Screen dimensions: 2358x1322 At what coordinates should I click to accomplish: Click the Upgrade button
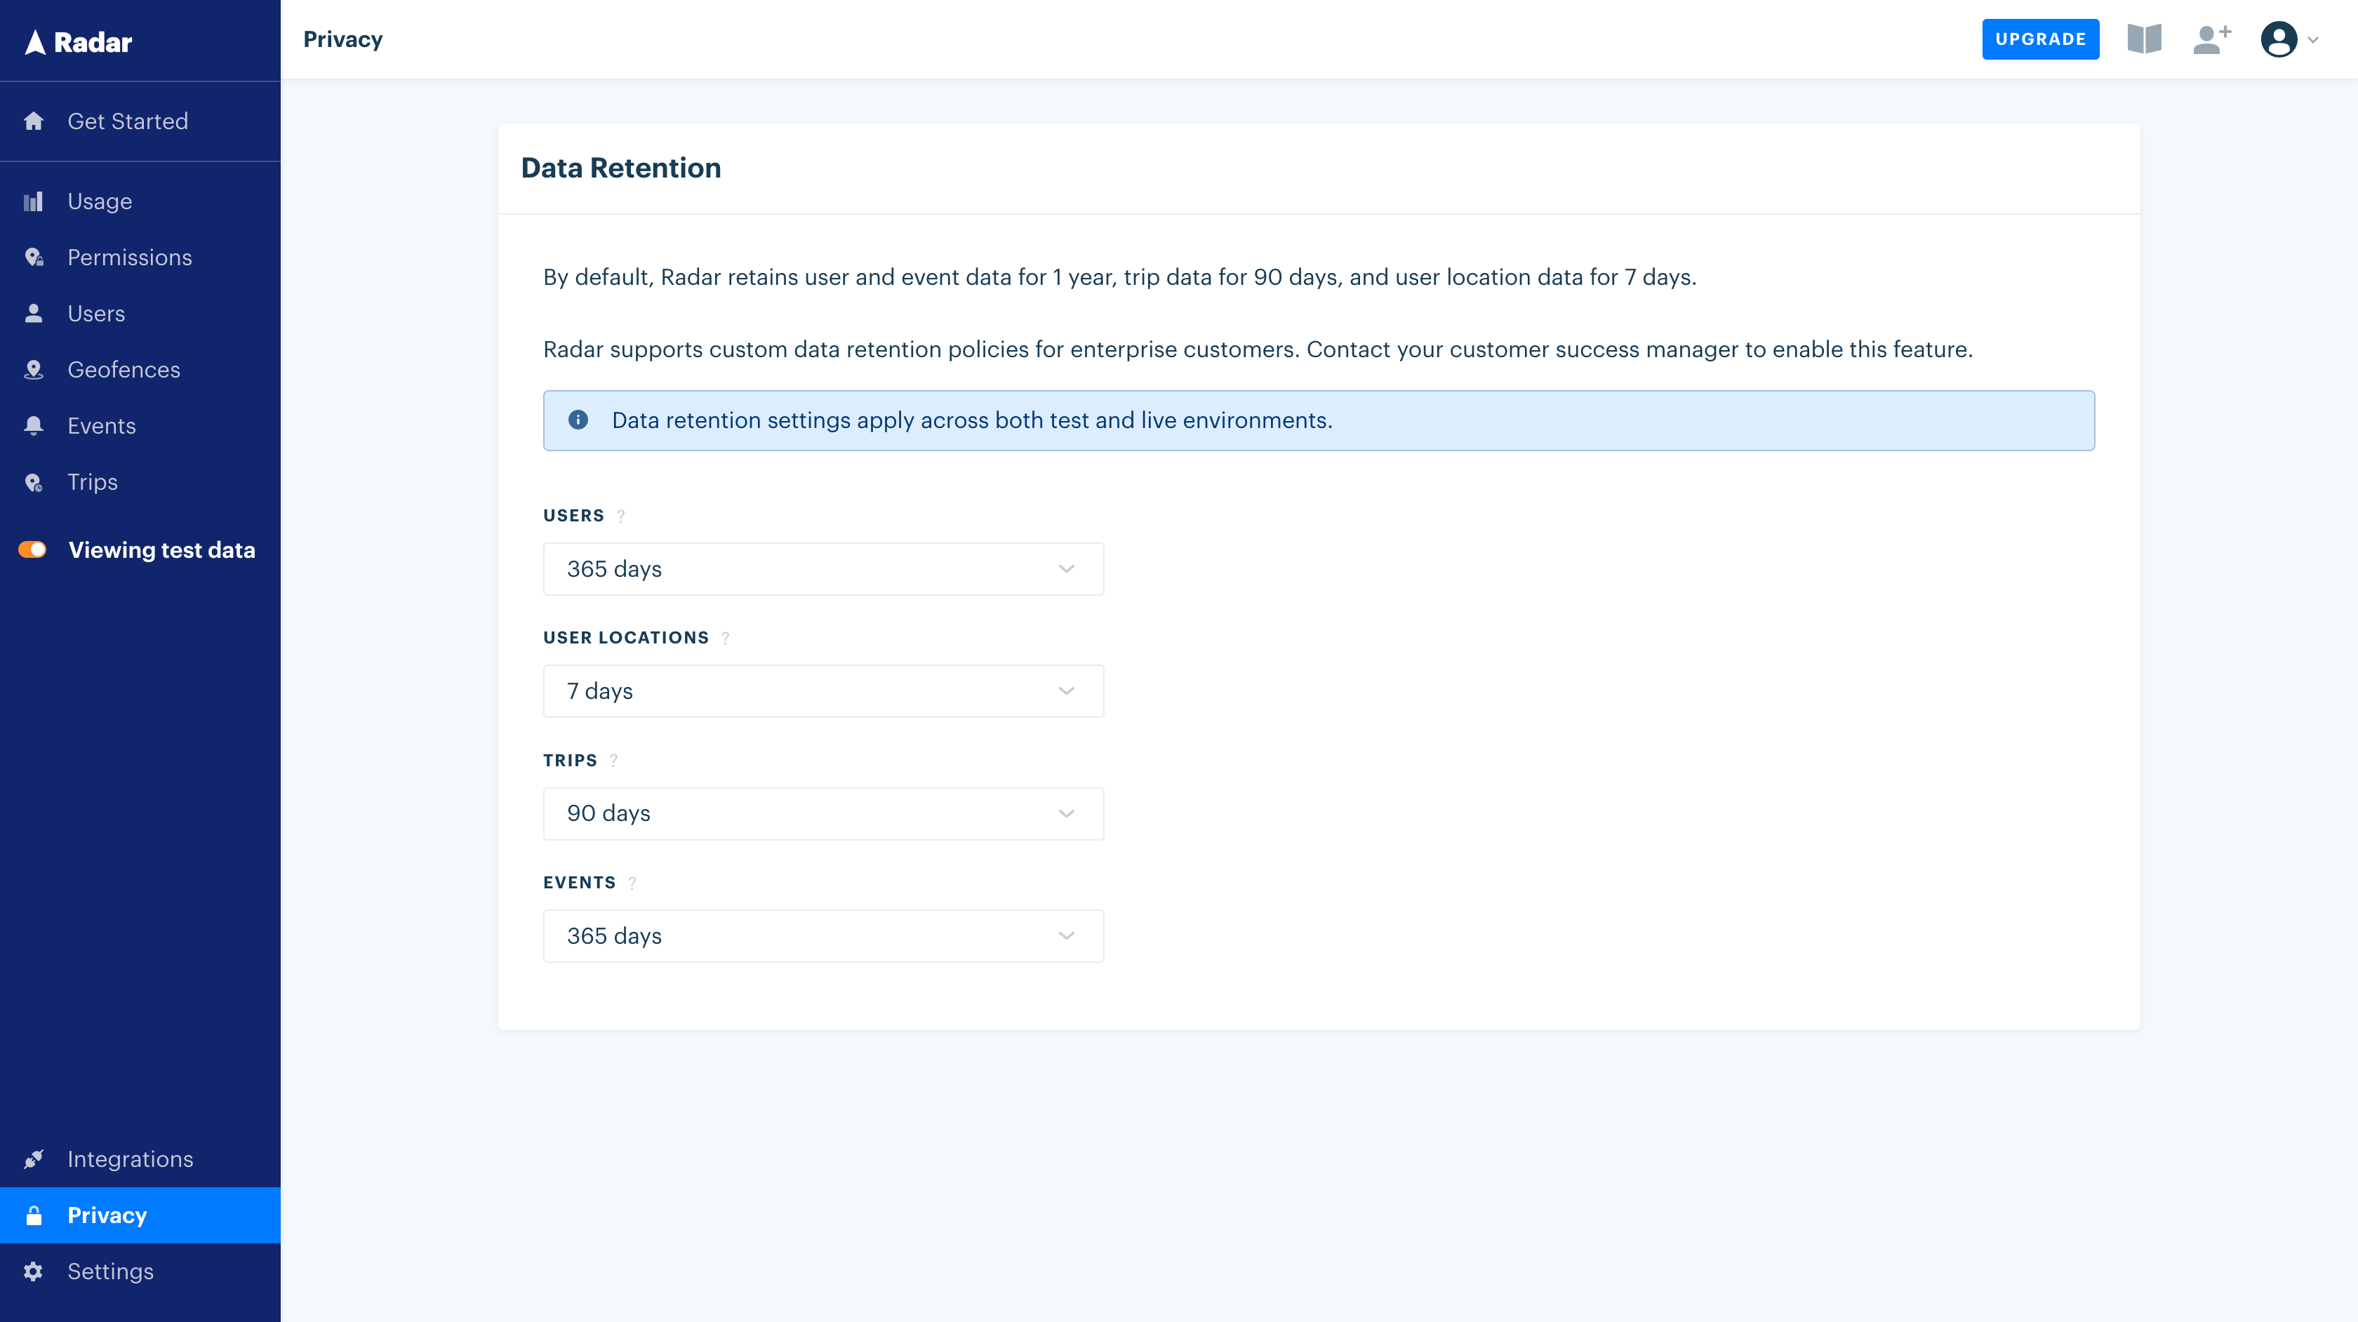pos(2039,39)
